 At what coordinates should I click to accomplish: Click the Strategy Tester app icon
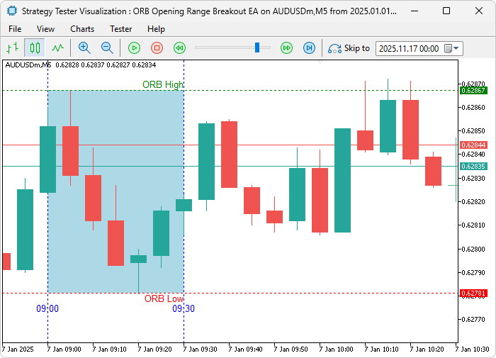click(x=12, y=11)
